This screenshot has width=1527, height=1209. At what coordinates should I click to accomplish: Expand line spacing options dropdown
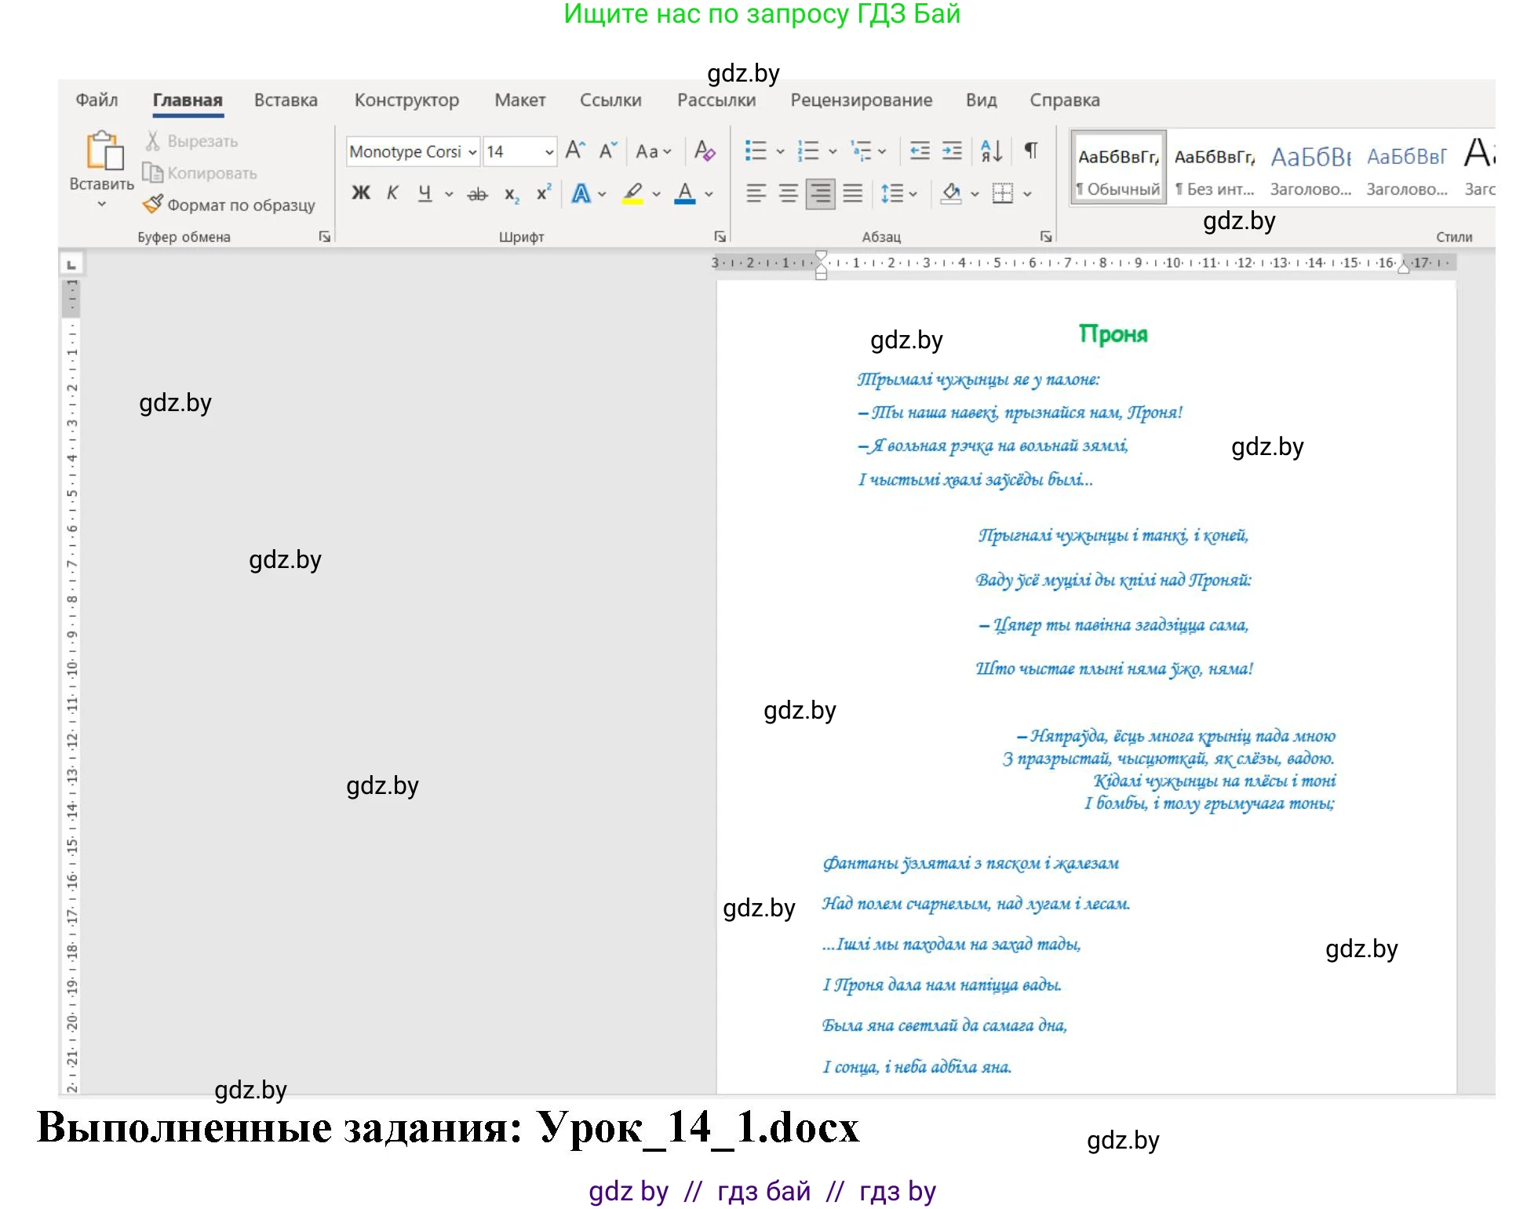[913, 194]
